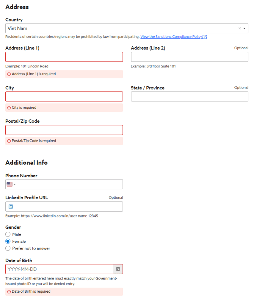This screenshot has height=298, width=254.
Task: Clear the Viet Nam country selection
Action: pyautogui.click(x=239, y=28)
